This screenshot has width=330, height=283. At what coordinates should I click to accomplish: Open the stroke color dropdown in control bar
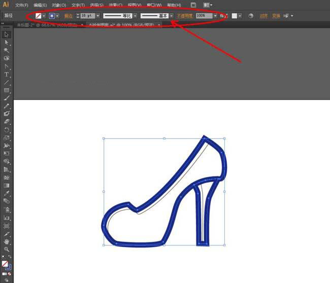[x=57, y=16]
